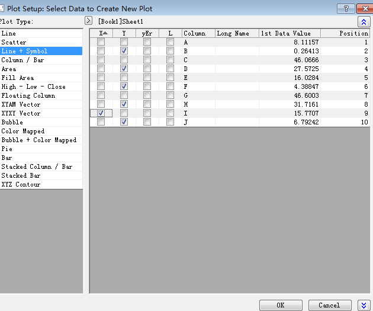Check Y checkbox for column C
The width and height of the screenshot is (373, 311).
(124, 59)
